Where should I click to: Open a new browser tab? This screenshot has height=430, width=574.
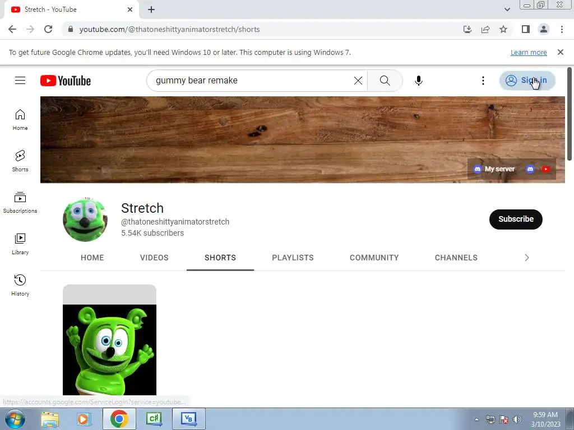click(151, 10)
